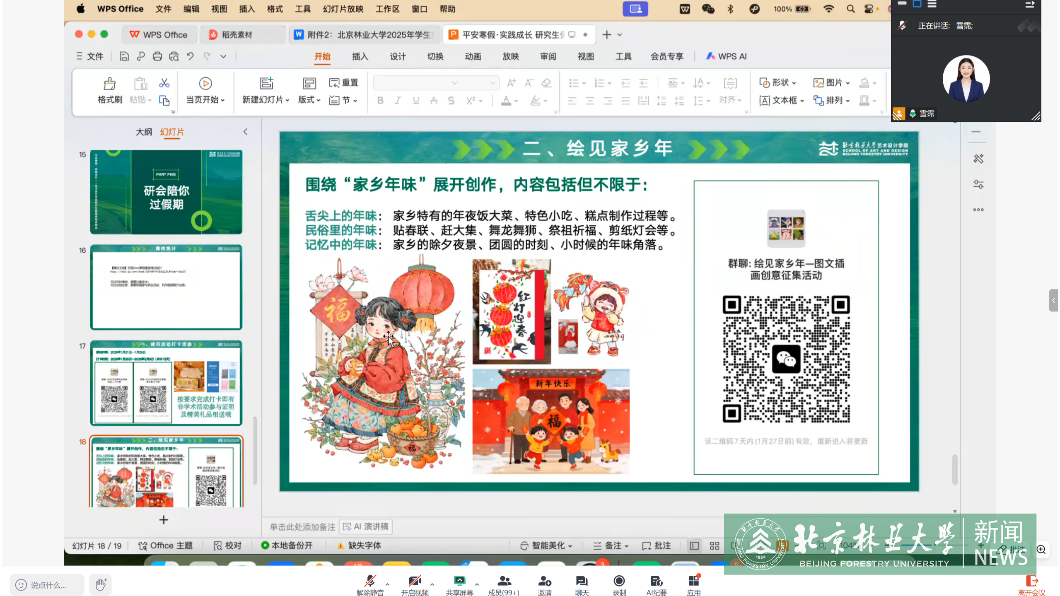Click the raise hand icon
The image size is (1060, 596).
(101, 585)
